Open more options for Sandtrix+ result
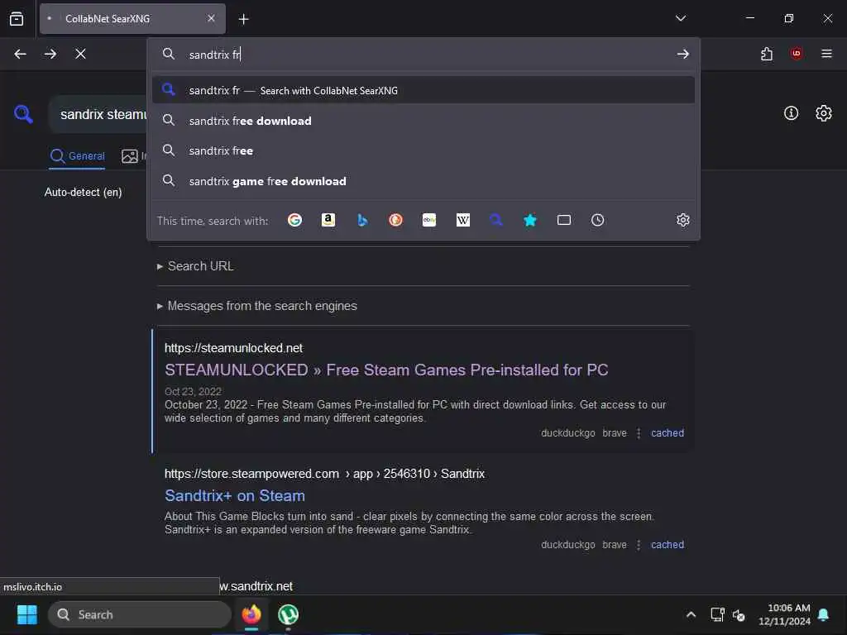847x635 pixels. click(639, 545)
